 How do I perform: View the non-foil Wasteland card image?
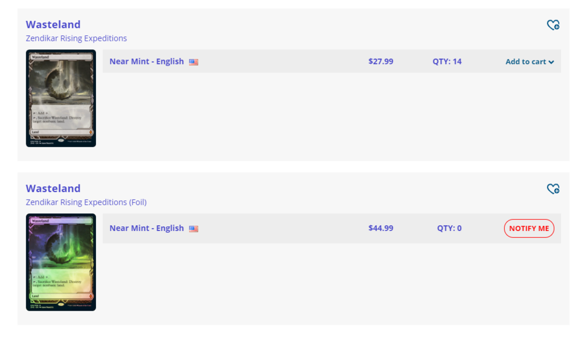coord(61,98)
